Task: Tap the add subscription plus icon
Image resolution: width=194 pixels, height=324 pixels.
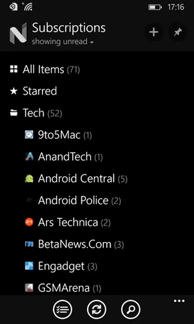Action: tap(154, 32)
